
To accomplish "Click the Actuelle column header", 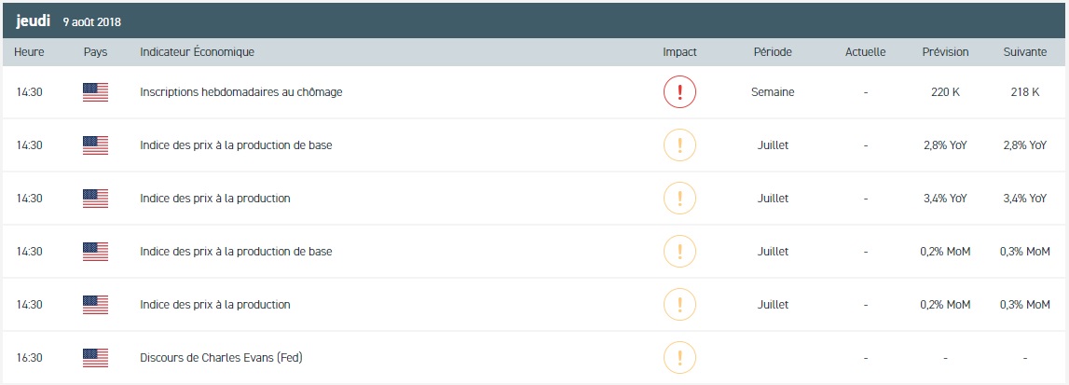I will click(x=865, y=52).
